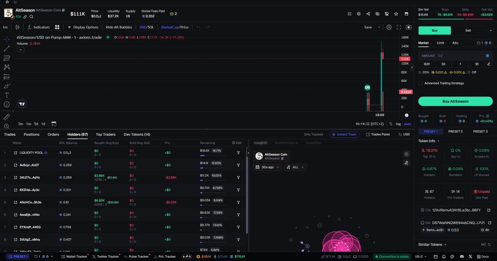Open the token link icon beside 43s
This screenshot has height=261, width=497.
point(25,17)
